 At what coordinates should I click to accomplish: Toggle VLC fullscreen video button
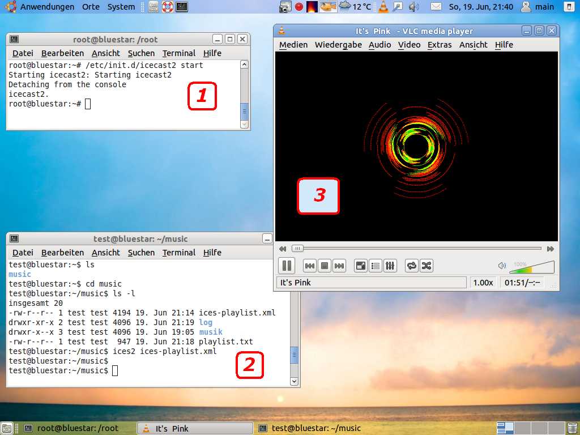[361, 266]
